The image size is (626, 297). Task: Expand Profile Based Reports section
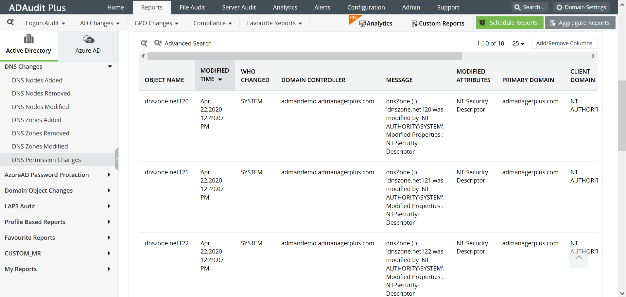109,222
